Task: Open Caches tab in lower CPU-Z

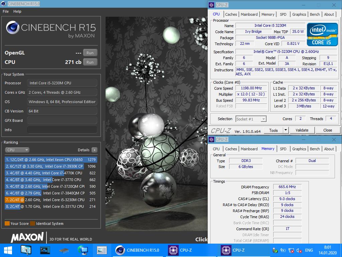Action: [231, 149]
